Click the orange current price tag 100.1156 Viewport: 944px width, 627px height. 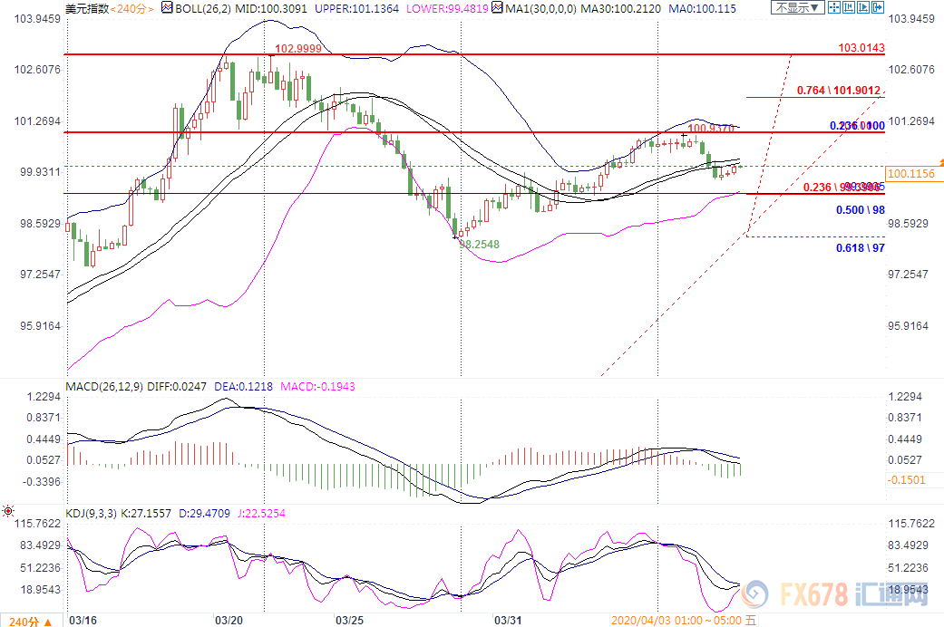pos(912,173)
